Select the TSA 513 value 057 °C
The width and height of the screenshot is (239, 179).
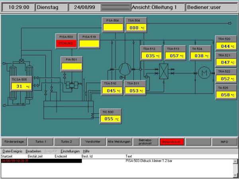point(175,56)
